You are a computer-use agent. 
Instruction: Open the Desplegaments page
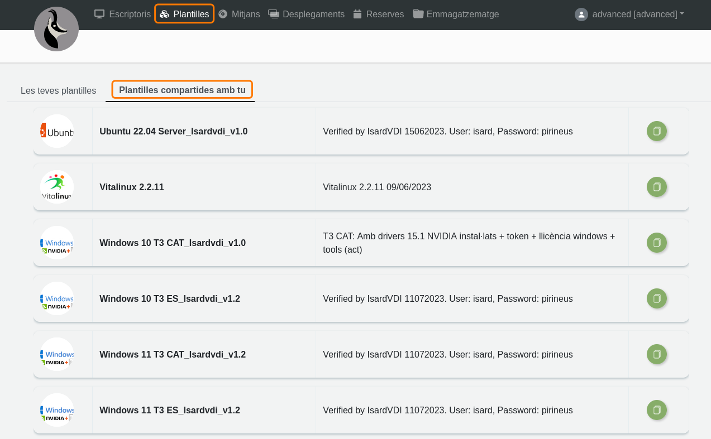click(307, 14)
